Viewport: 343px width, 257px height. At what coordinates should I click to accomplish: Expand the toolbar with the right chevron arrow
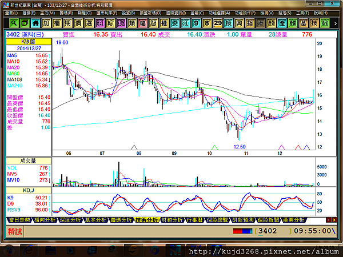pos(336,23)
